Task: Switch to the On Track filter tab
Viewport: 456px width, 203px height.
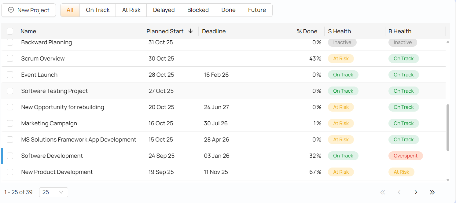Action: [x=97, y=10]
